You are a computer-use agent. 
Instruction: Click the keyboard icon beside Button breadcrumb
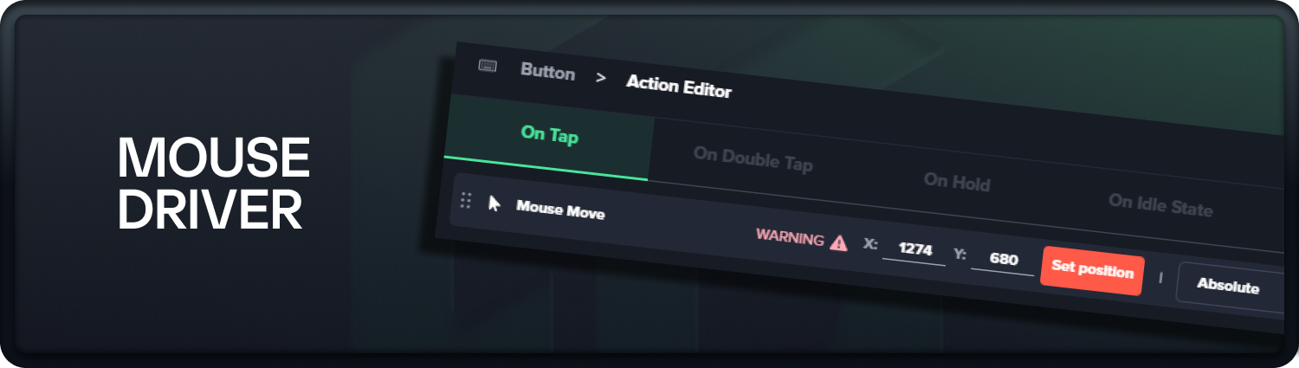click(488, 66)
